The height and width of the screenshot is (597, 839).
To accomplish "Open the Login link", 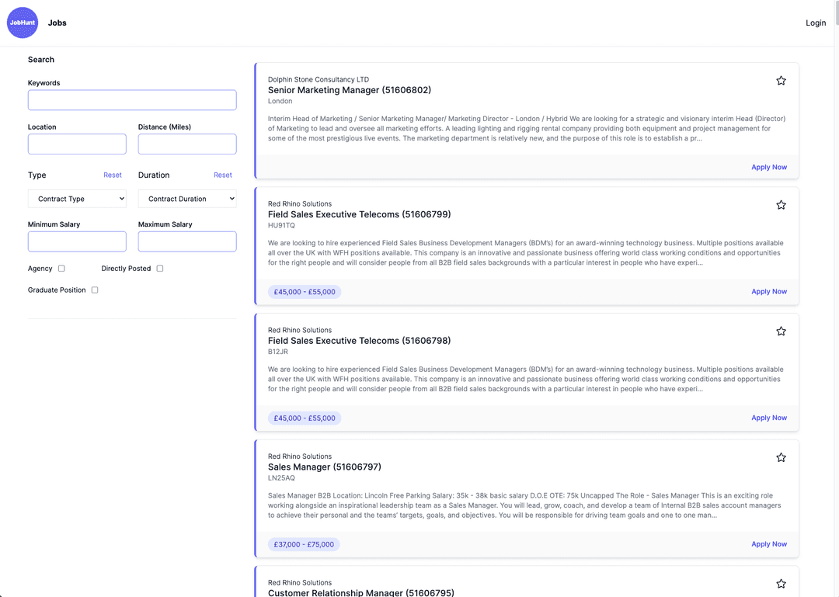I will [x=816, y=23].
